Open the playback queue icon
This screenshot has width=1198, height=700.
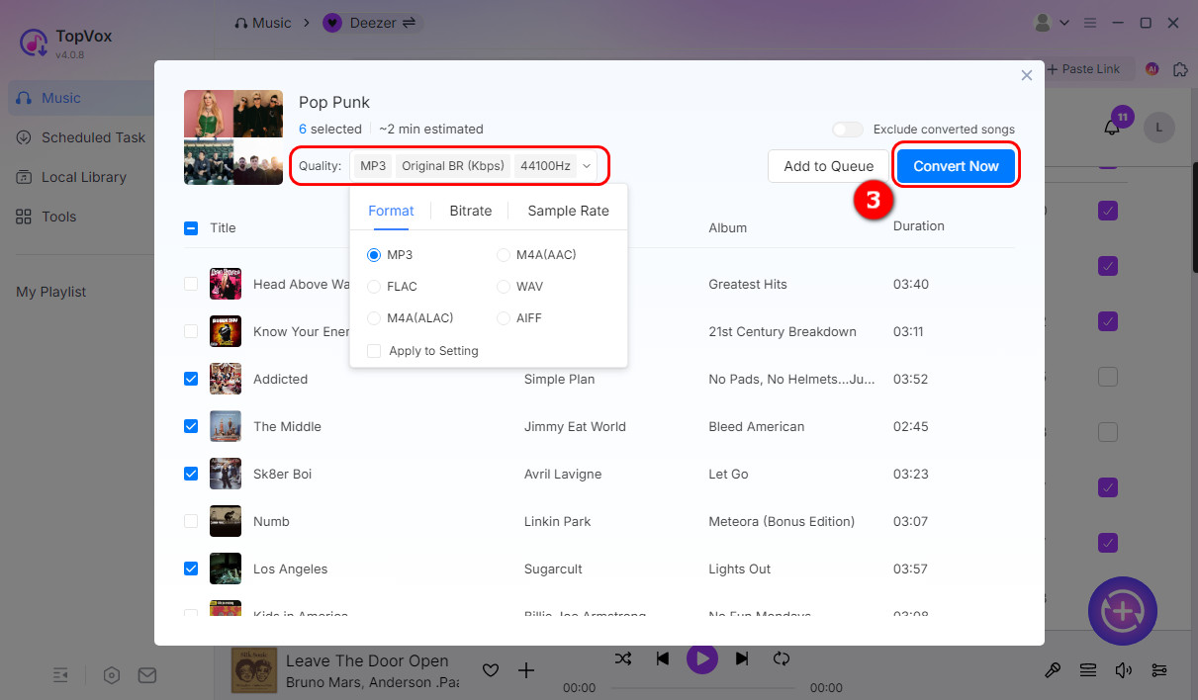1088,669
